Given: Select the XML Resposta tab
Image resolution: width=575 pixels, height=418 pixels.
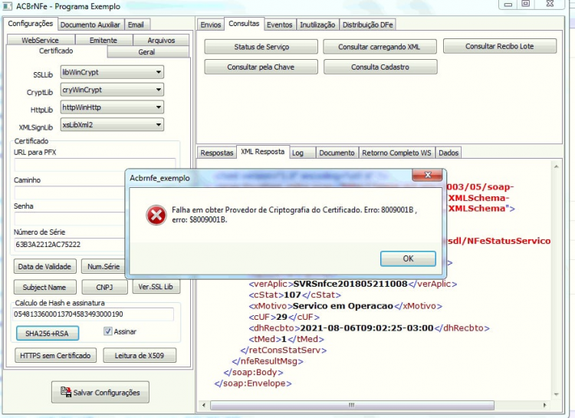Looking at the screenshot, I should coord(262,152).
